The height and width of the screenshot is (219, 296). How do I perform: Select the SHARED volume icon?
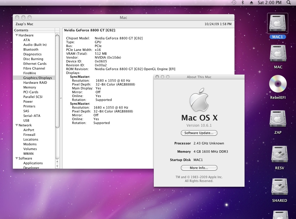click(x=279, y=187)
